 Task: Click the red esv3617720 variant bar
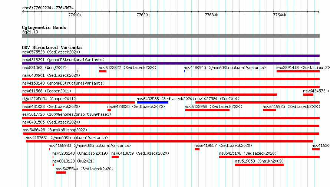coord(171,118)
